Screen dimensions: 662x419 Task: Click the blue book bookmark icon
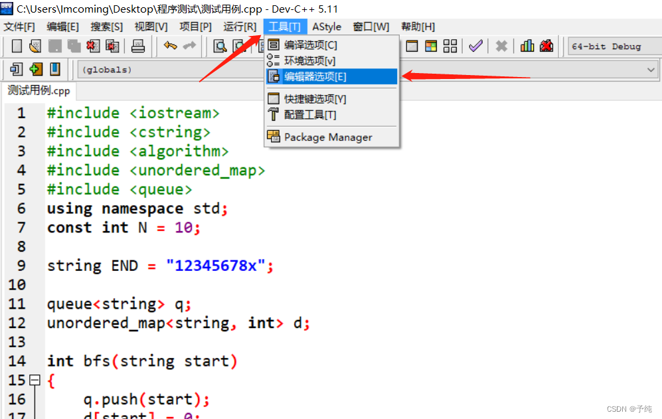(x=55, y=69)
